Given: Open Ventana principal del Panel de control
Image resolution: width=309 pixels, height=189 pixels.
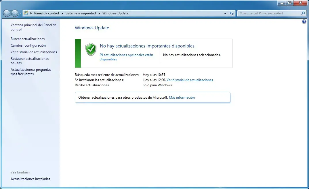Looking at the screenshot, I should coord(33,27).
